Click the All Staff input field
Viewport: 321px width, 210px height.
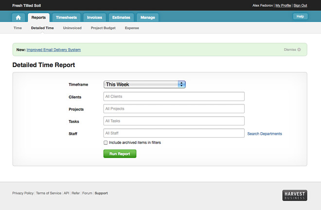174,133
